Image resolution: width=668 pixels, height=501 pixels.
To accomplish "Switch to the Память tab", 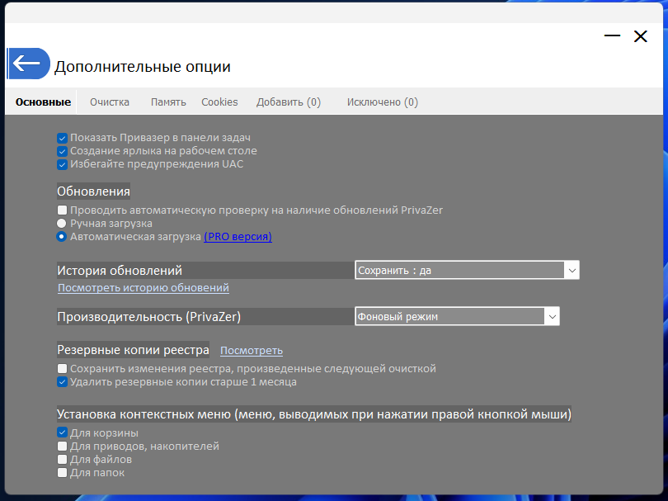I will [168, 102].
